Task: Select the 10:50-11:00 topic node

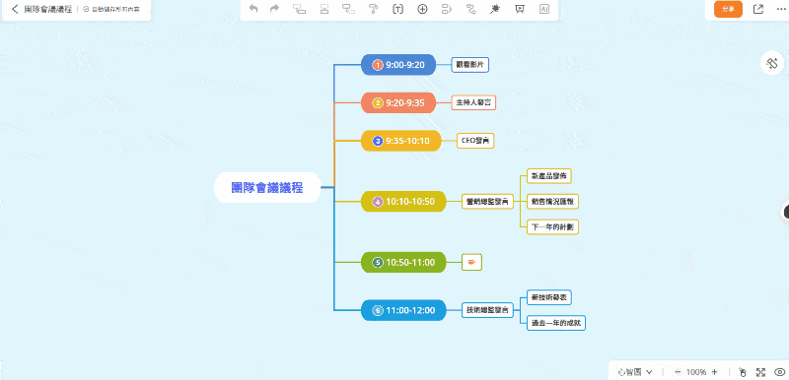Action: tap(403, 262)
